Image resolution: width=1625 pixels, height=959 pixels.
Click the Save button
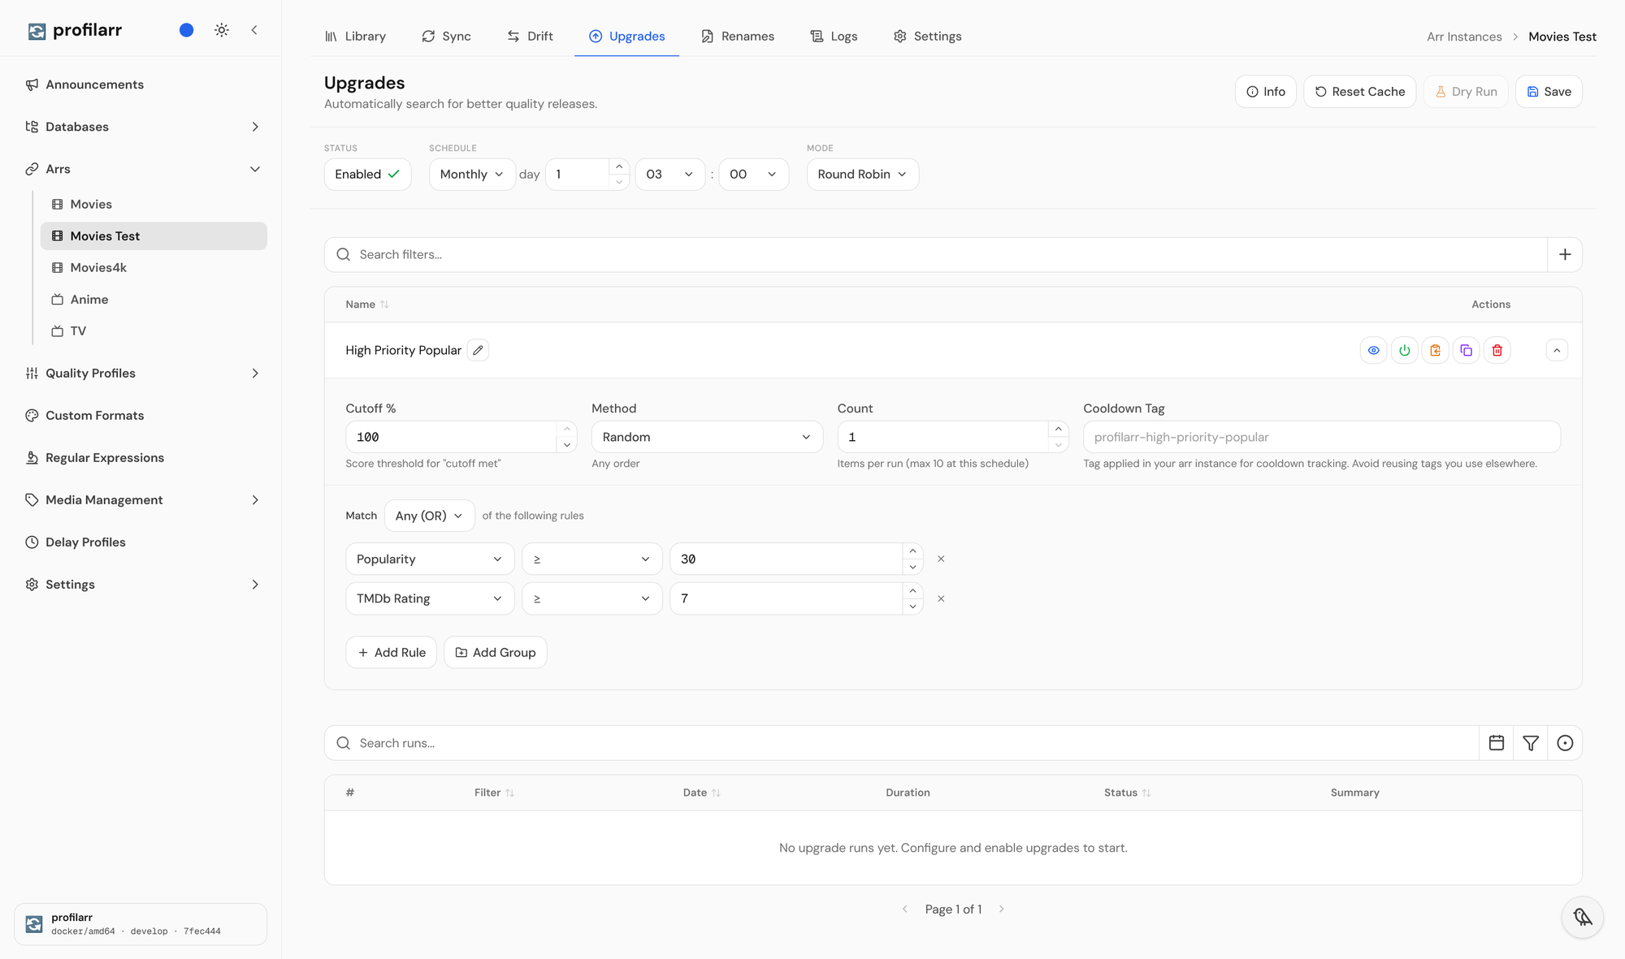coord(1549,92)
